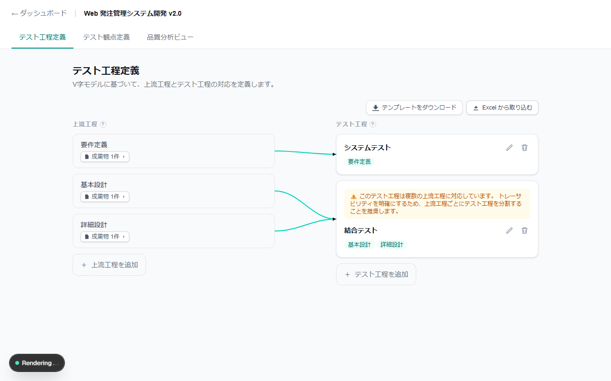Click the upload icon on Excel から取り込む button
611x381 pixels.
click(x=475, y=108)
